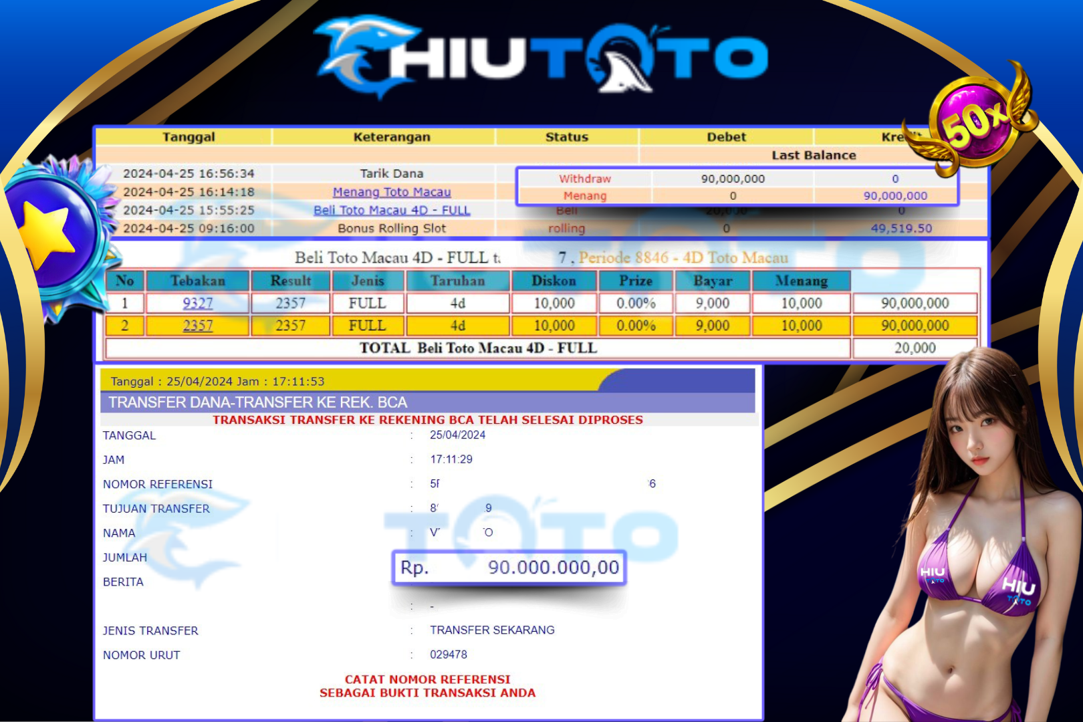
Task: Click the TRANSFER SEKARANG value
Action: click(492, 630)
